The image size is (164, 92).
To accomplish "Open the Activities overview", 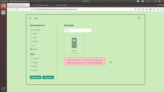I will pos(5,1).
